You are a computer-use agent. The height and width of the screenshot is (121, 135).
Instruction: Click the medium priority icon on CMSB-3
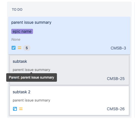pos(19,48)
